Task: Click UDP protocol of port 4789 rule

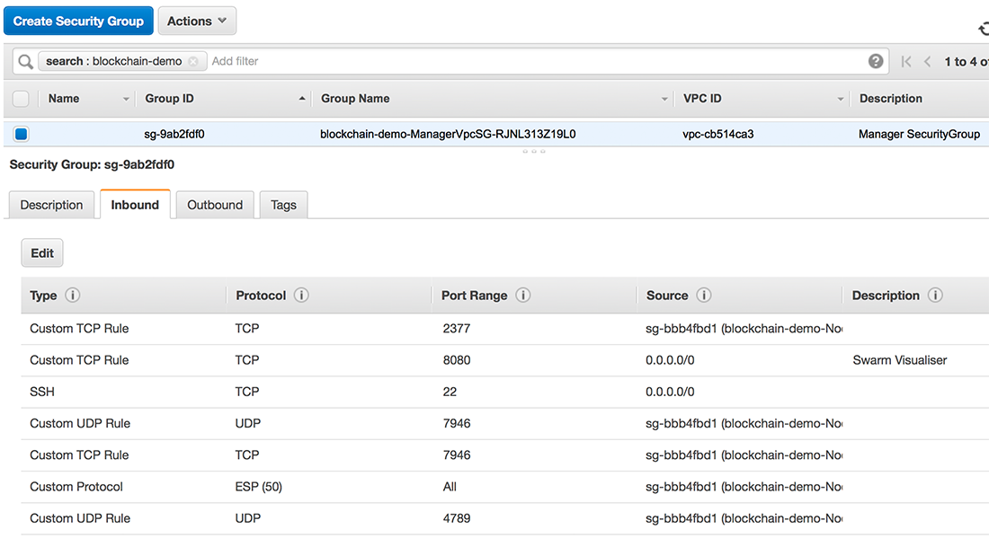Action: tap(248, 518)
